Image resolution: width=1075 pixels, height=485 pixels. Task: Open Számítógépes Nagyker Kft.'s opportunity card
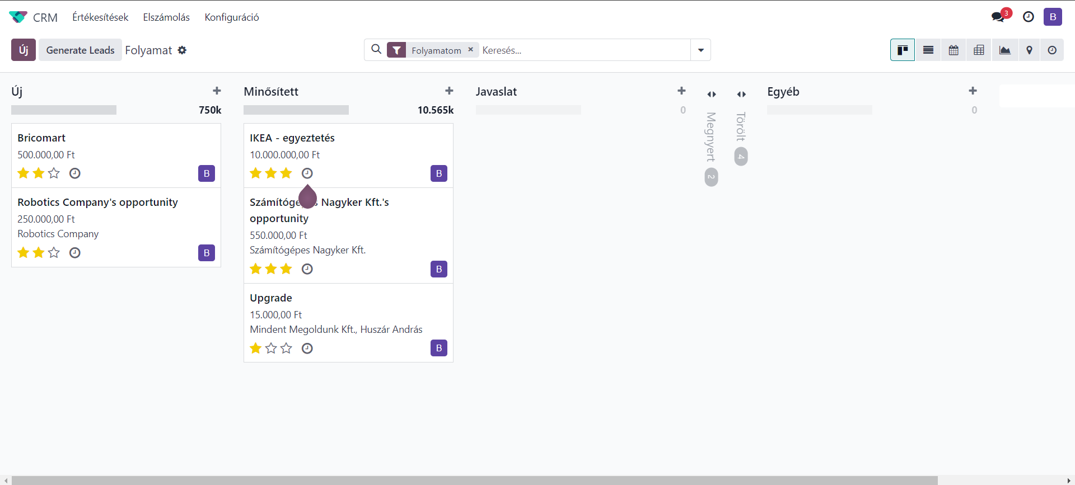click(x=348, y=236)
